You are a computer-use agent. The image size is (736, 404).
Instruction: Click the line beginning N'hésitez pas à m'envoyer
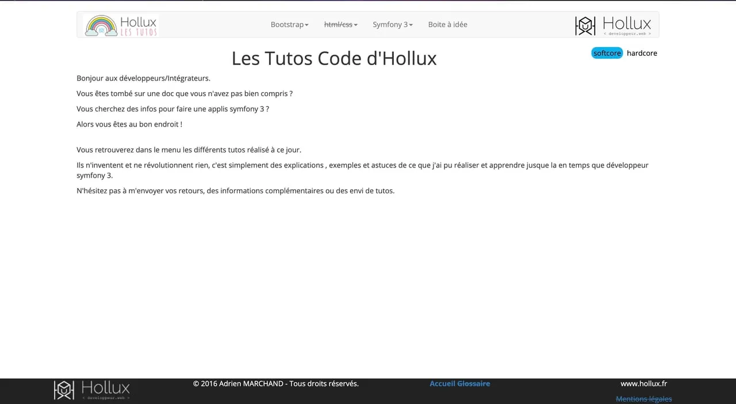point(236,191)
